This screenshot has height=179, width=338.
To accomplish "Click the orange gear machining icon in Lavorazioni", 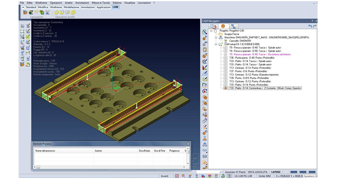I will coord(25,13).
